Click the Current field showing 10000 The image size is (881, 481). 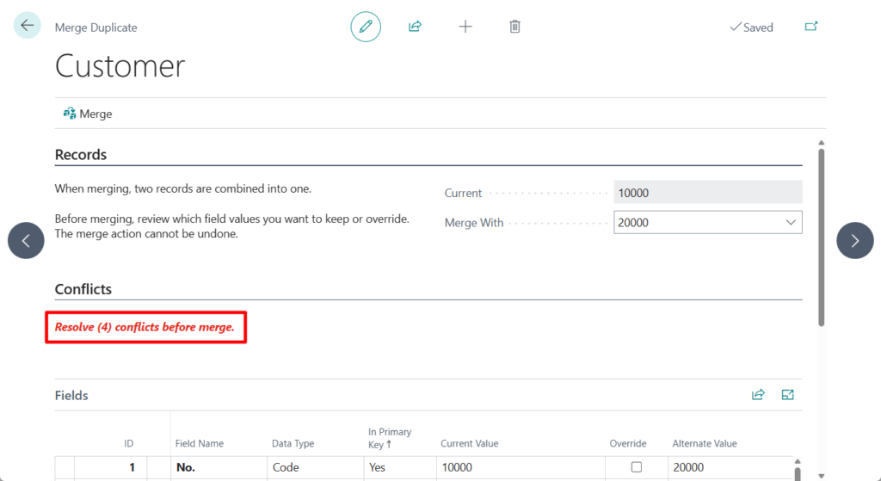click(707, 193)
